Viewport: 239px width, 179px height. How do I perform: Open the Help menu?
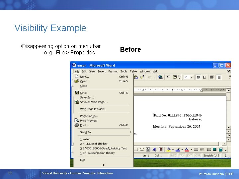coord(155,71)
